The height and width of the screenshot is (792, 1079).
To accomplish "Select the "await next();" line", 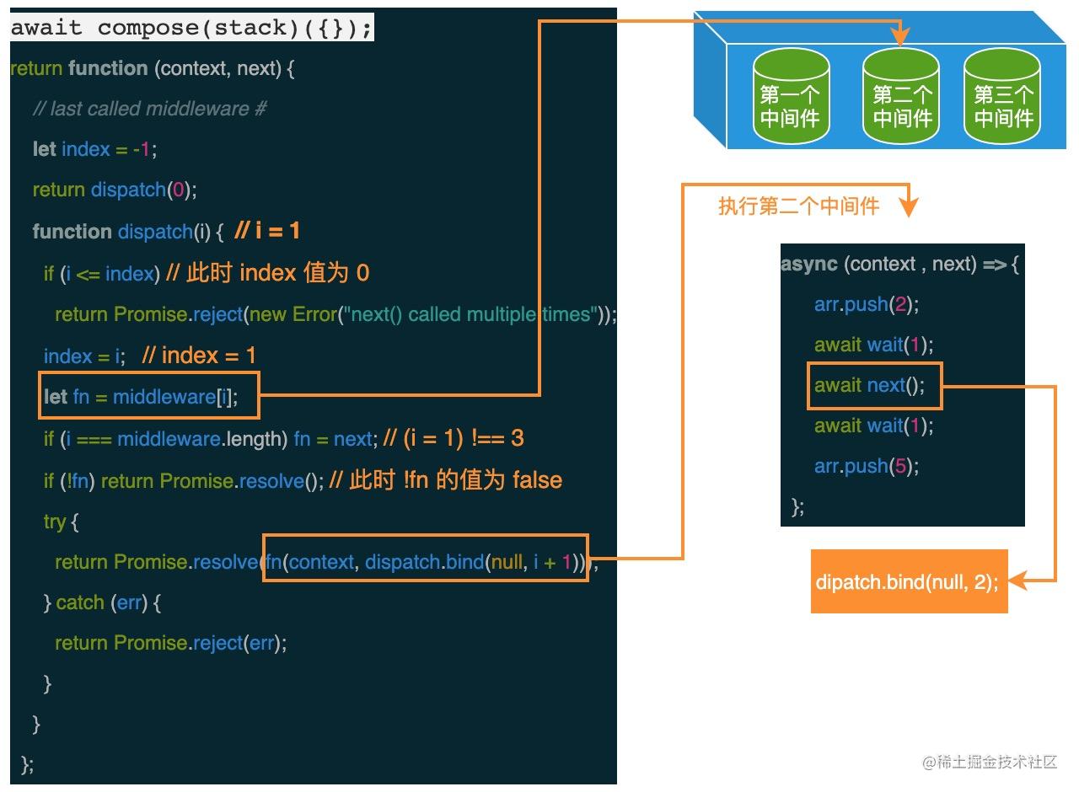I will click(x=869, y=385).
